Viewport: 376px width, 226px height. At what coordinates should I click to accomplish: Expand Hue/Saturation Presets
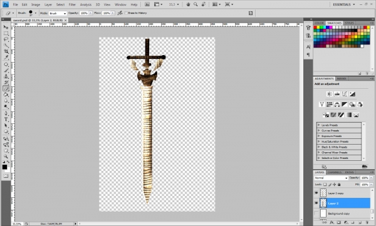pyautogui.click(x=319, y=141)
